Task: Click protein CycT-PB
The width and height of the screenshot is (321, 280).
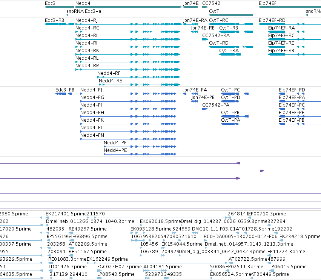Action: [x=235, y=116]
